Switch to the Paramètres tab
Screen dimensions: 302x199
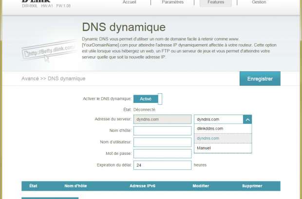click(173, 2)
